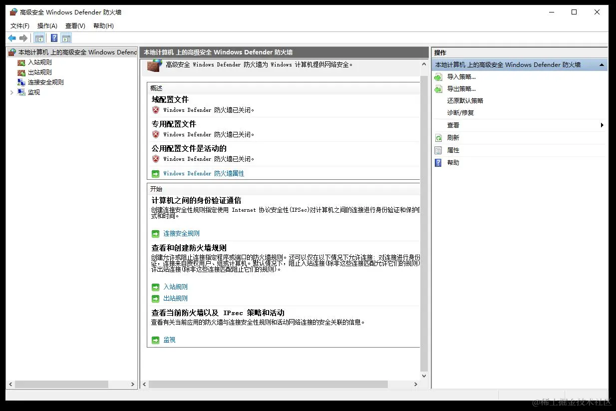This screenshot has height=411, width=616.
Task: Click the center pane scroll down arrow
Action: coord(424,376)
